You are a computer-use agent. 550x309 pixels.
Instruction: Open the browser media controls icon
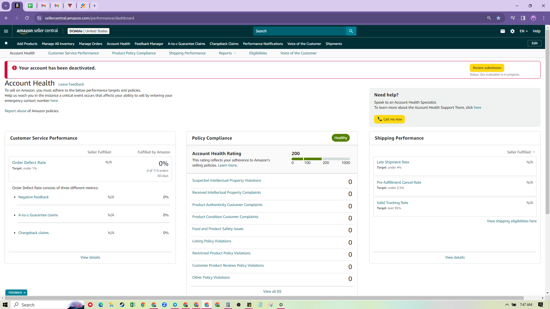[x=513, y=18]
